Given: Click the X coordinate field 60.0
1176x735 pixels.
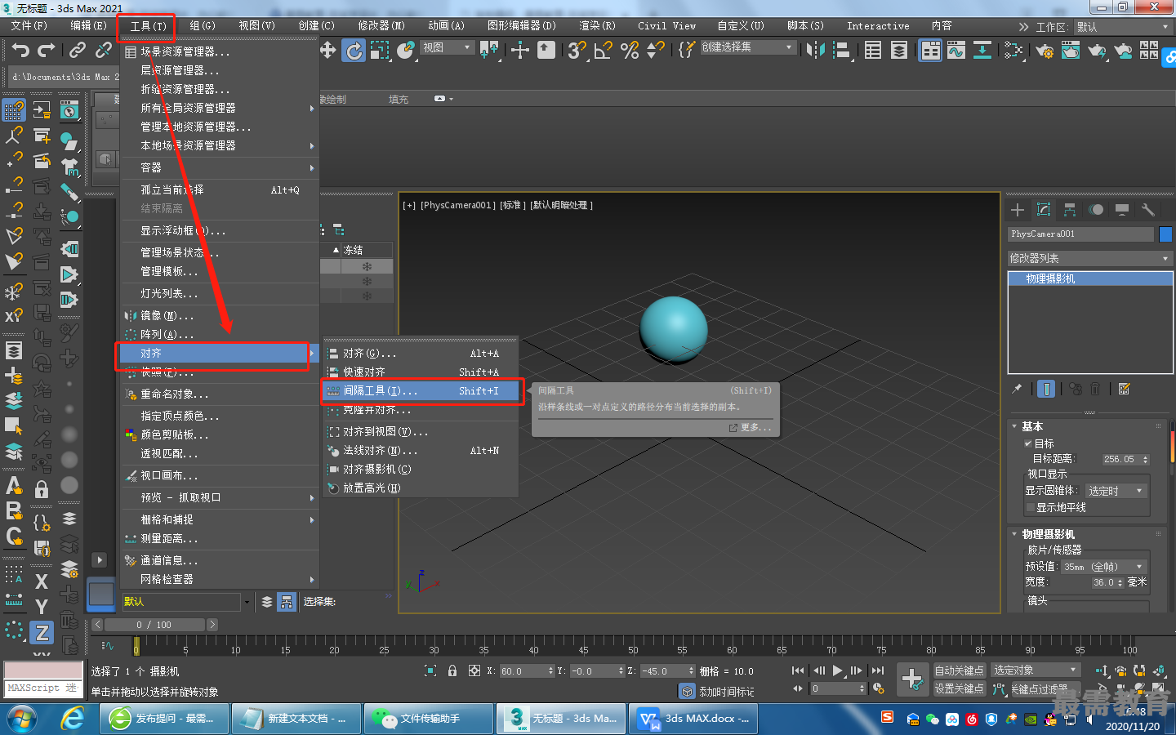Looking at the screenshot, I should pyautogui.click(x=527, y=671).
